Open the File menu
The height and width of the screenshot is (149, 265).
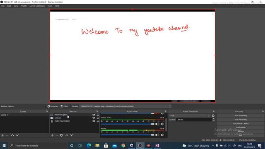[x=3, y=6]
